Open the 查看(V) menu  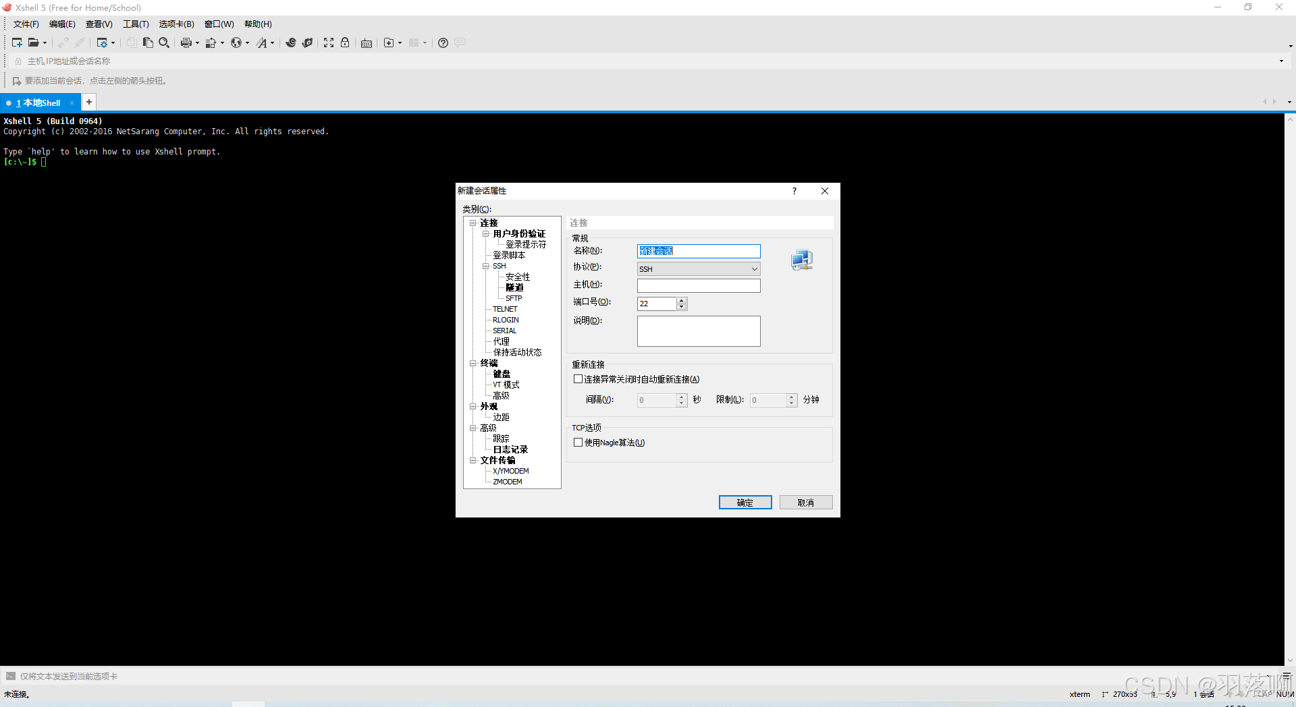tap(99, 24)
